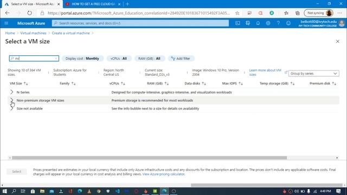Sort by the Max IOPS column

(233, 83)
